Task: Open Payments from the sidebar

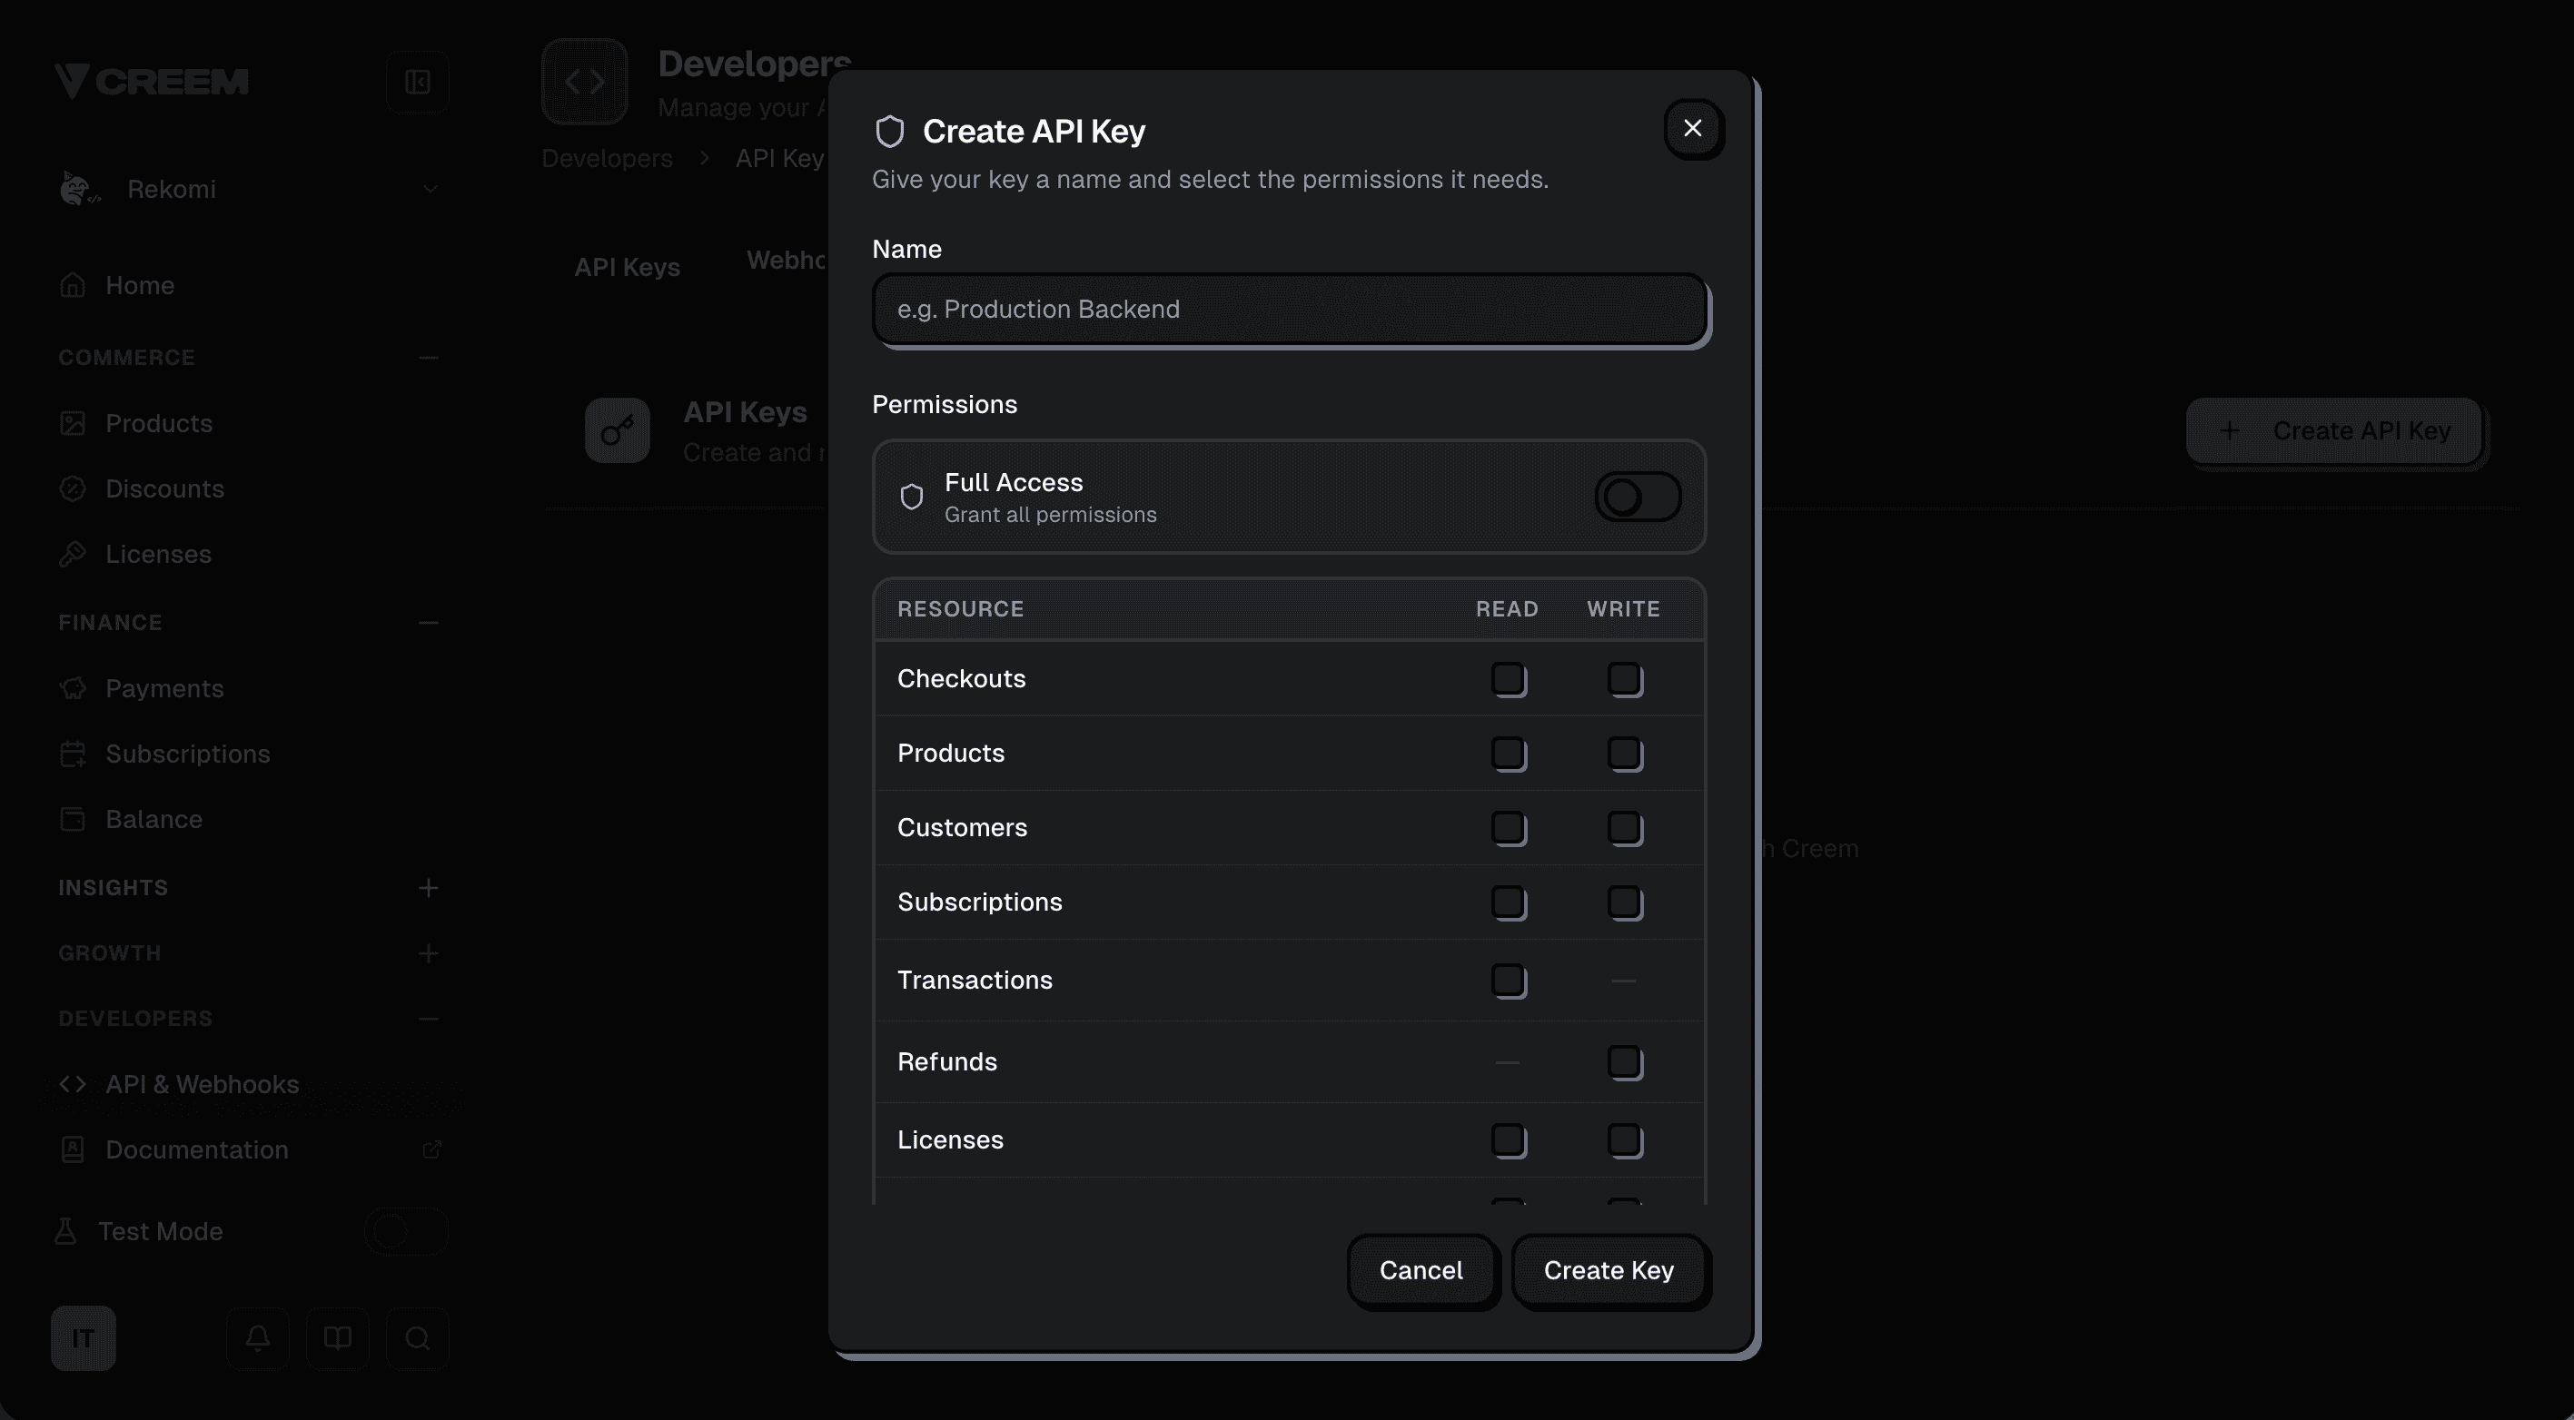Action: (165, 688)
